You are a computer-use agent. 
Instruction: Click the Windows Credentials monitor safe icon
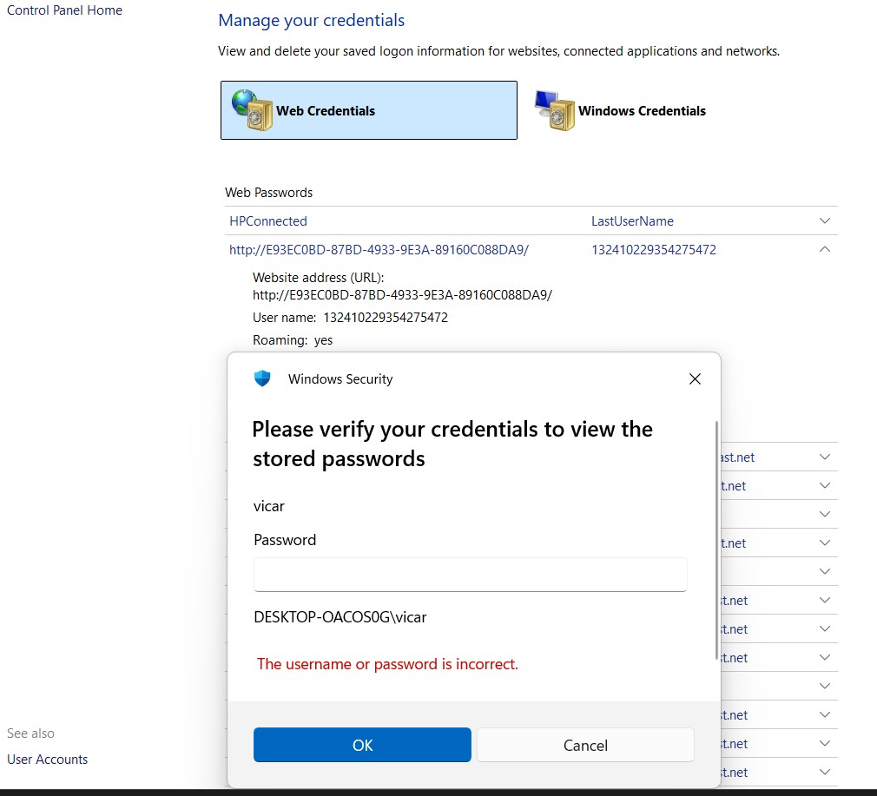pyautogui.click(x=554, y=110)
